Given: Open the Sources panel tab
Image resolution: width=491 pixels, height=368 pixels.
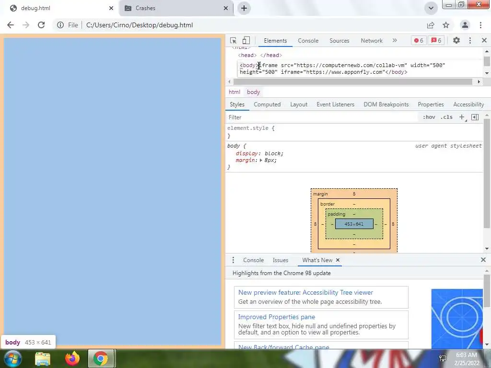Looking at the screenshot, I should click(339, 41).
